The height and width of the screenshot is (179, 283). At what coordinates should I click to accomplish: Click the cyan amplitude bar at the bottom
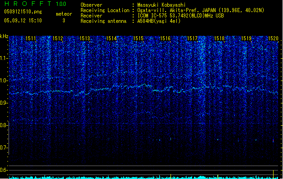(135, 178)
